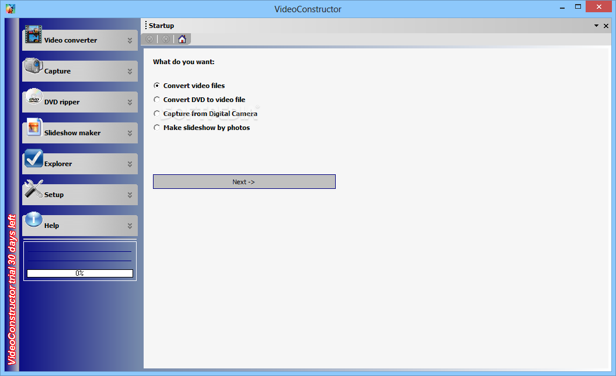Viewport: 616px width, 376px height.
Task: Click the Slideshow maker photo icon
Action: (34, 127)
